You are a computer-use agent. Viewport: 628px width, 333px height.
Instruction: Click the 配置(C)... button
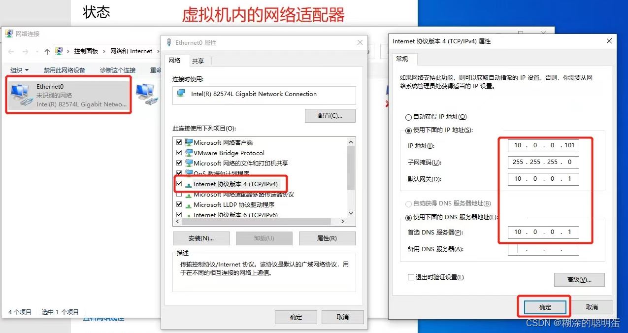(x=330, y=116)
